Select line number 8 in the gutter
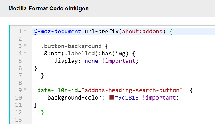 coord(20,83)
